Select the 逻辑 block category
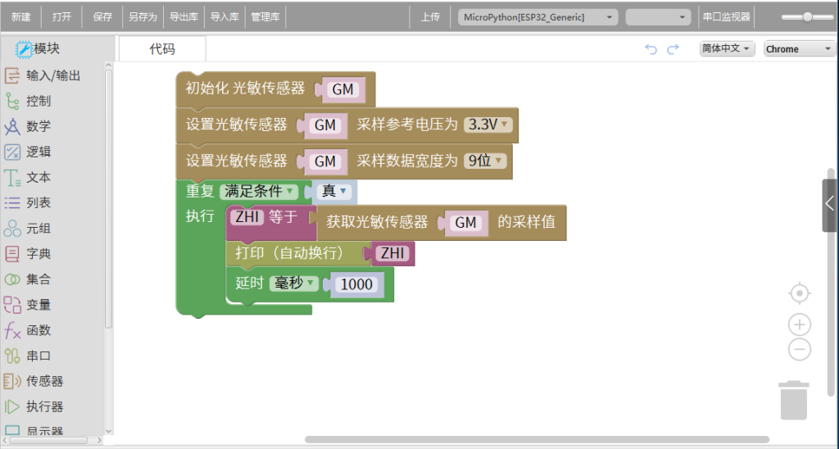 (x=39, y=152)
